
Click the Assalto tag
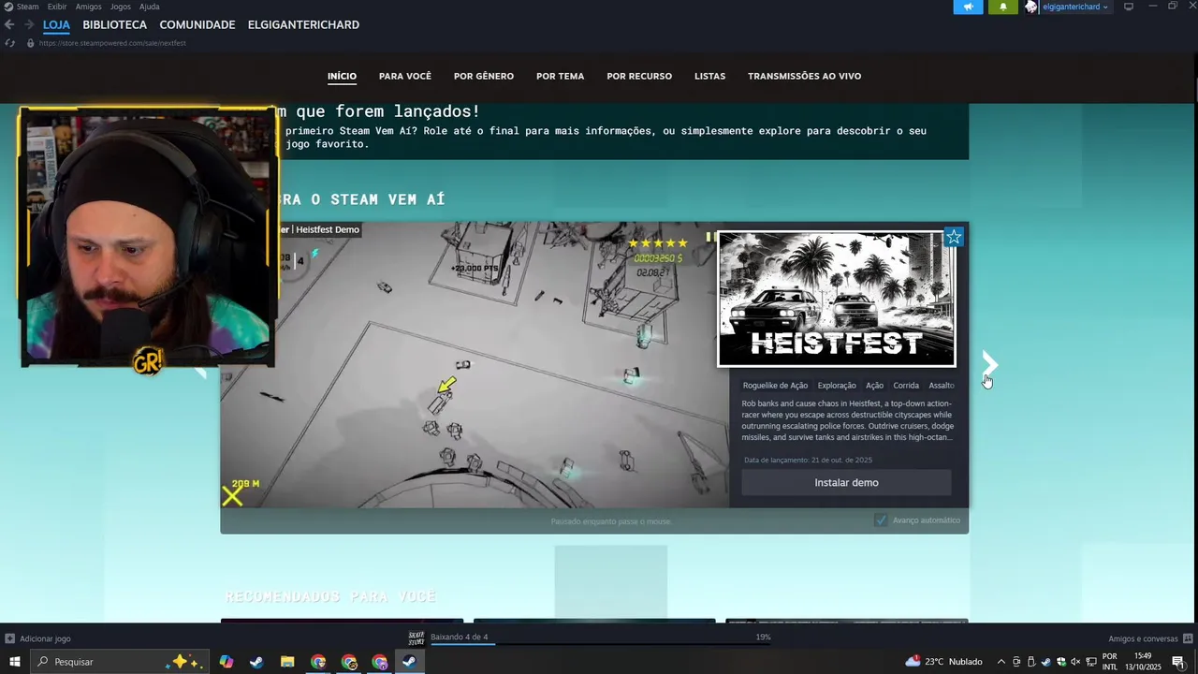(942, 385)
